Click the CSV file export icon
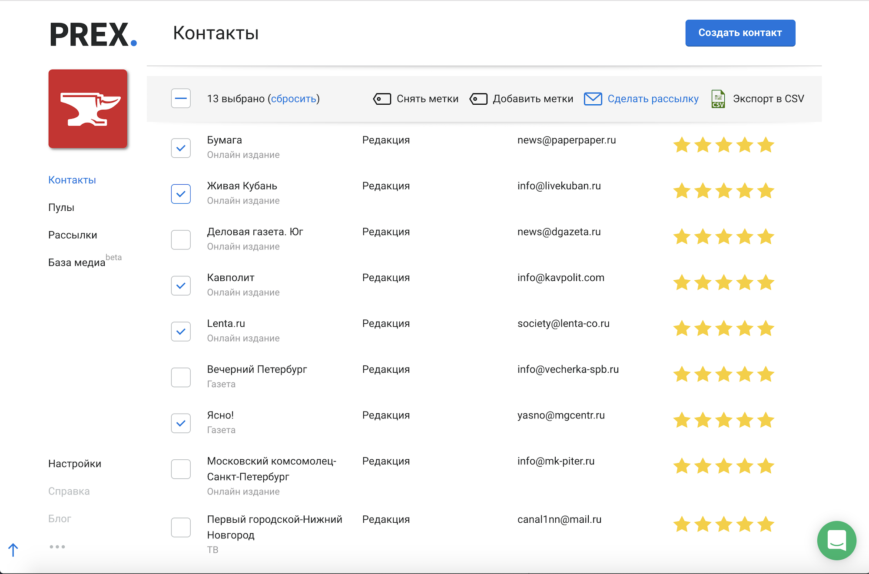Screen dimensions: 869x574 point(718,99)
